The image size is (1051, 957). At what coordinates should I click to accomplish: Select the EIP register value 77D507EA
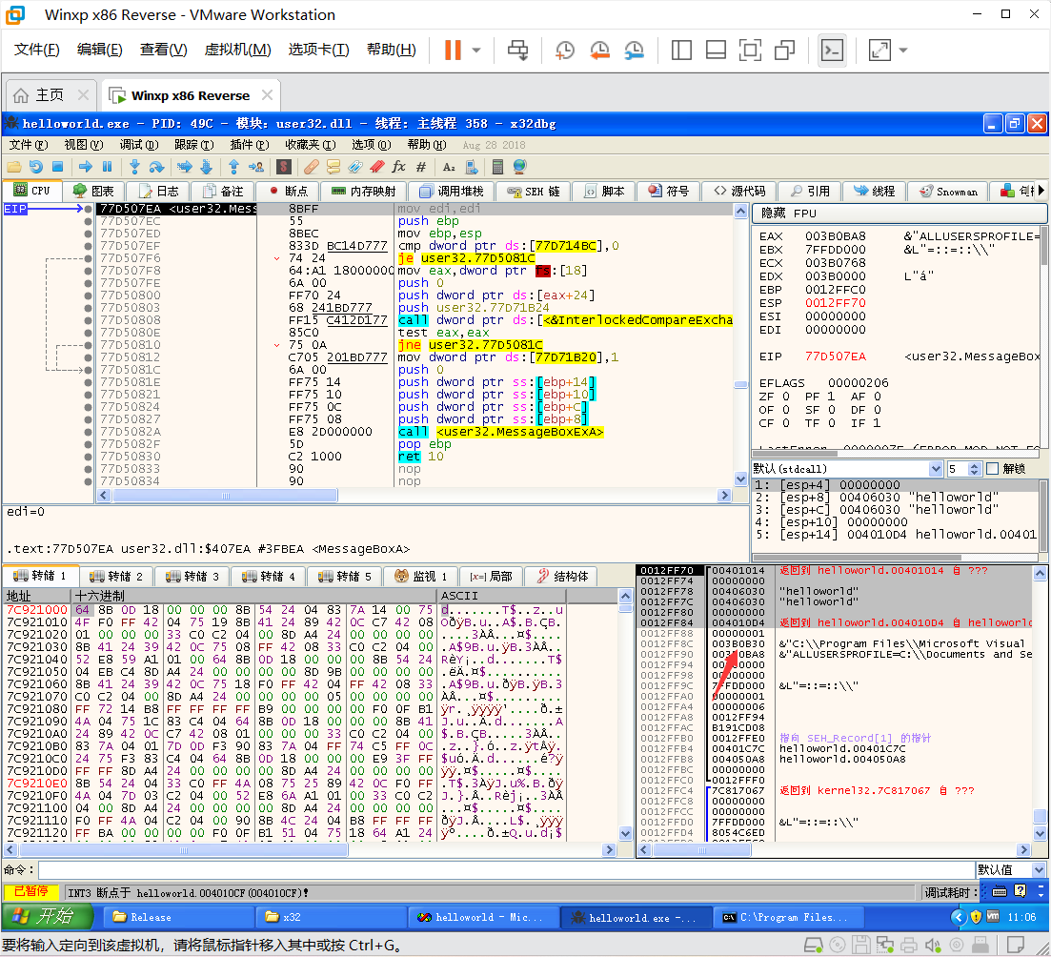pos(835,356)
